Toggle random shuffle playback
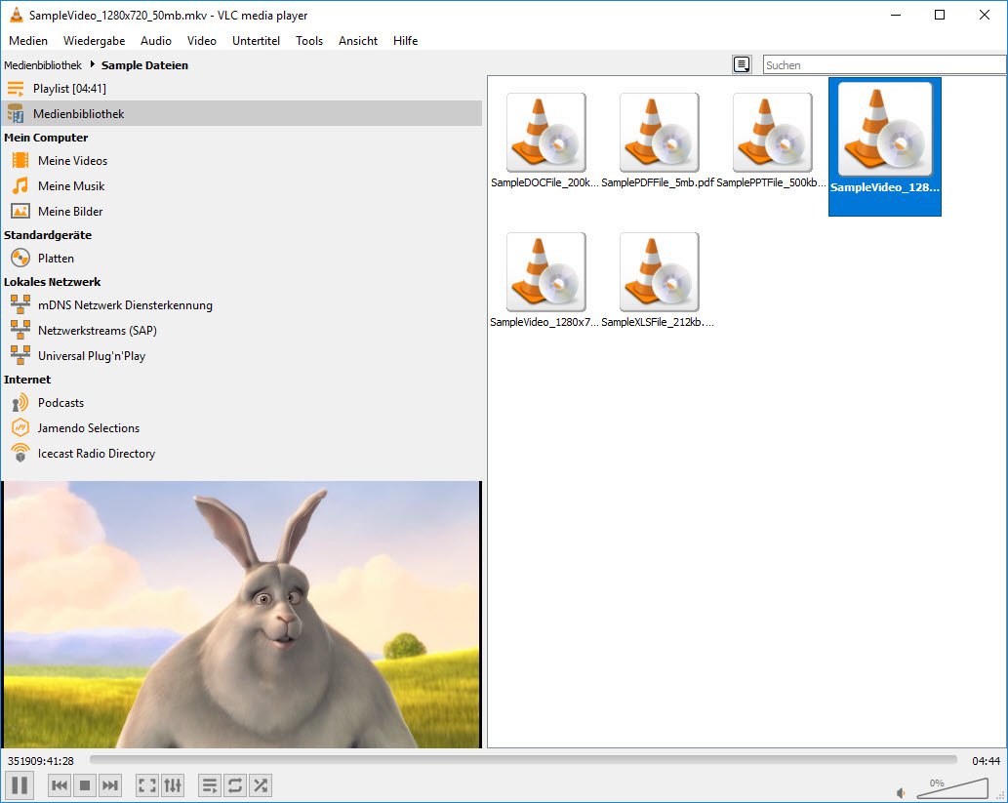 [x=261, y=784]
